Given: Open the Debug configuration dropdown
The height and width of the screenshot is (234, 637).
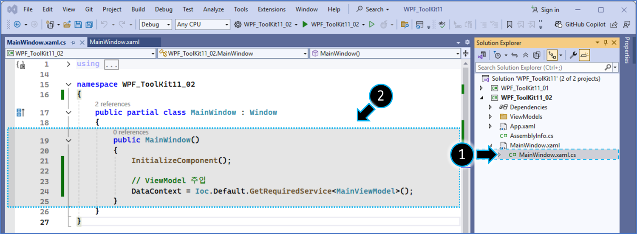Looking at the screenshot, I should [x=156, y=25].
